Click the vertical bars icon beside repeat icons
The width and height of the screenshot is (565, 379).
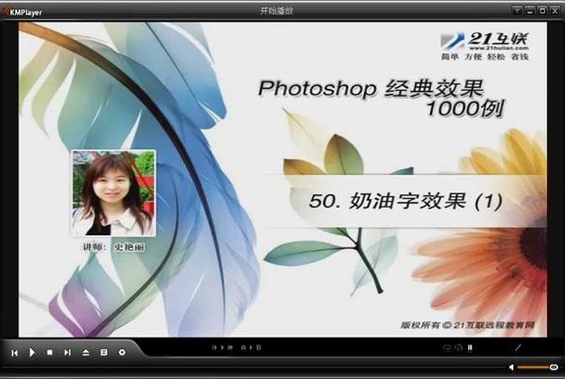(x=471, y=348)
